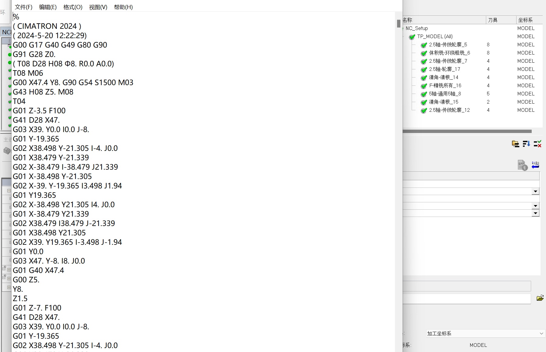Click the line 'G00 G17 G40 G49 G80 G90'

pos(60,45)
